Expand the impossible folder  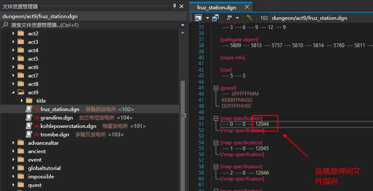coord(13,176)
